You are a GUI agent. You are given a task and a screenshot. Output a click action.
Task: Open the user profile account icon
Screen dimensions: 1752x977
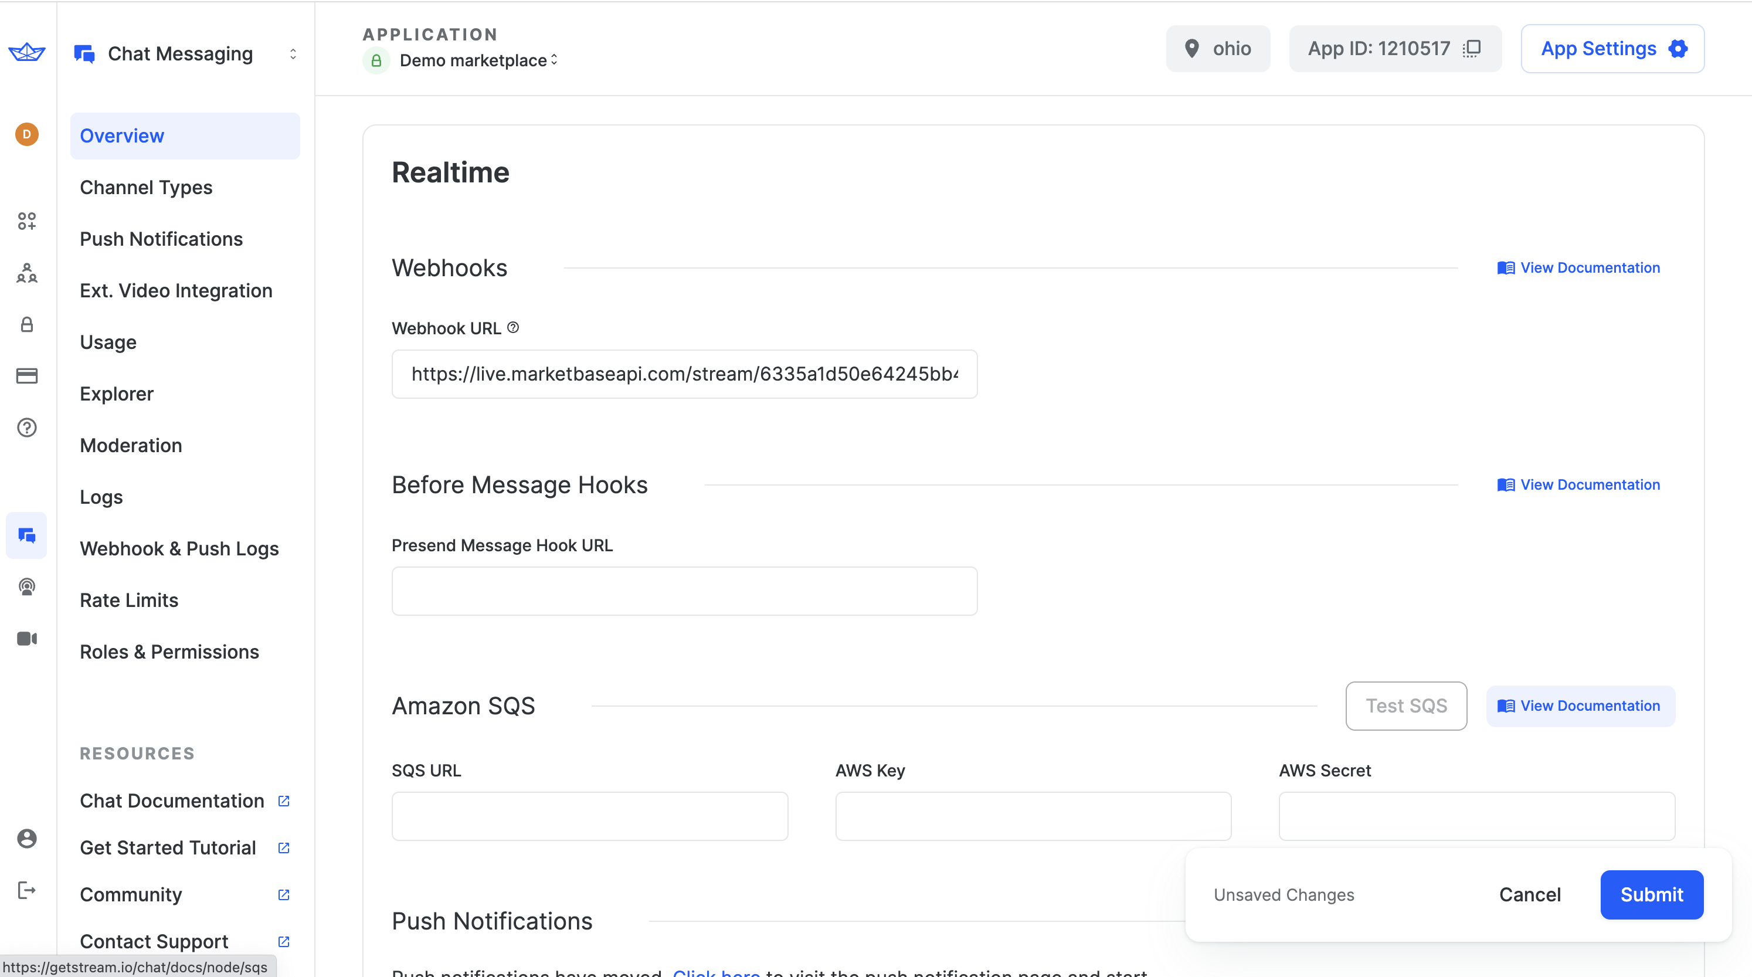[x=26, y=838]
